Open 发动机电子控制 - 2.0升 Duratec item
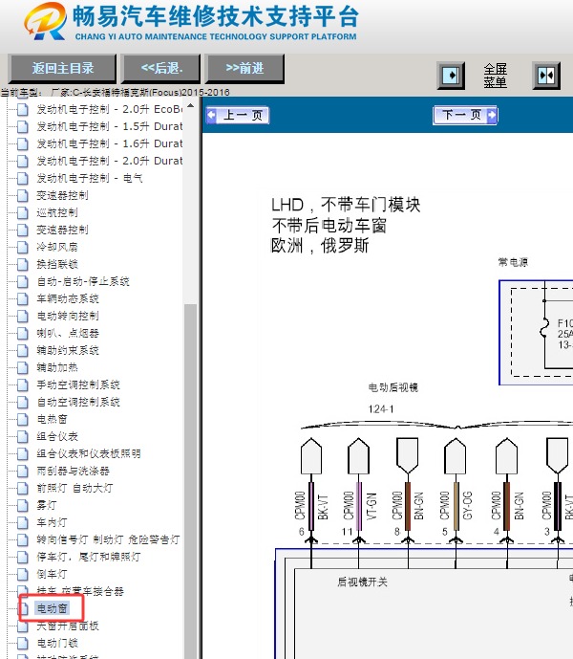Screen dimensions: 573x659 [x=110, y=161]
